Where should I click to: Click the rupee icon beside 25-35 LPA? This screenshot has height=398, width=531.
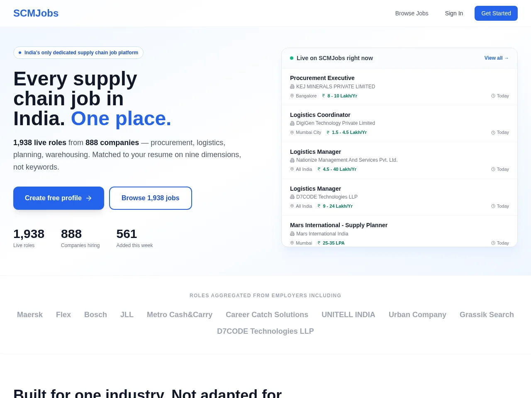click(319, 243)
